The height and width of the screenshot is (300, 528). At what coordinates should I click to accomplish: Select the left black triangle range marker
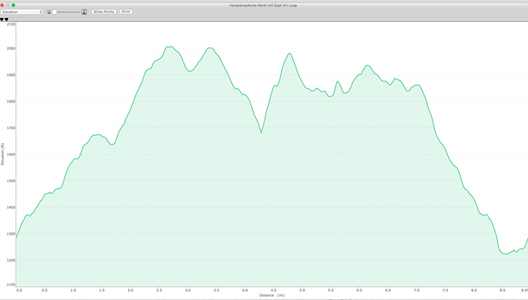click(x=2, y=20)
